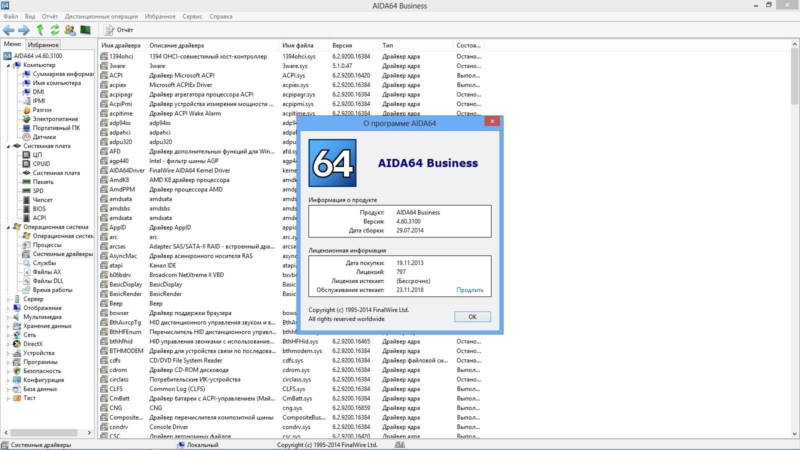Open the Сервис menu
The image size is (800, 450).
[x=192, y=16]
